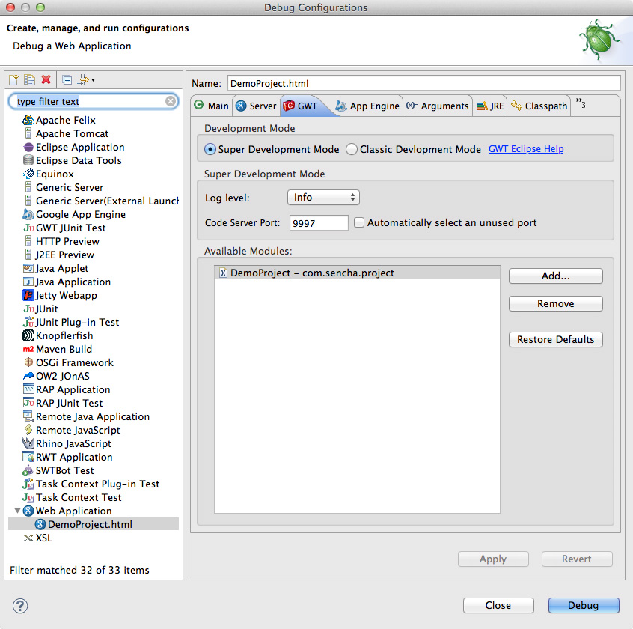Screen dimensions: 633x629
Task: Click the Duplicate launch configuration icon
Action: 29,79
